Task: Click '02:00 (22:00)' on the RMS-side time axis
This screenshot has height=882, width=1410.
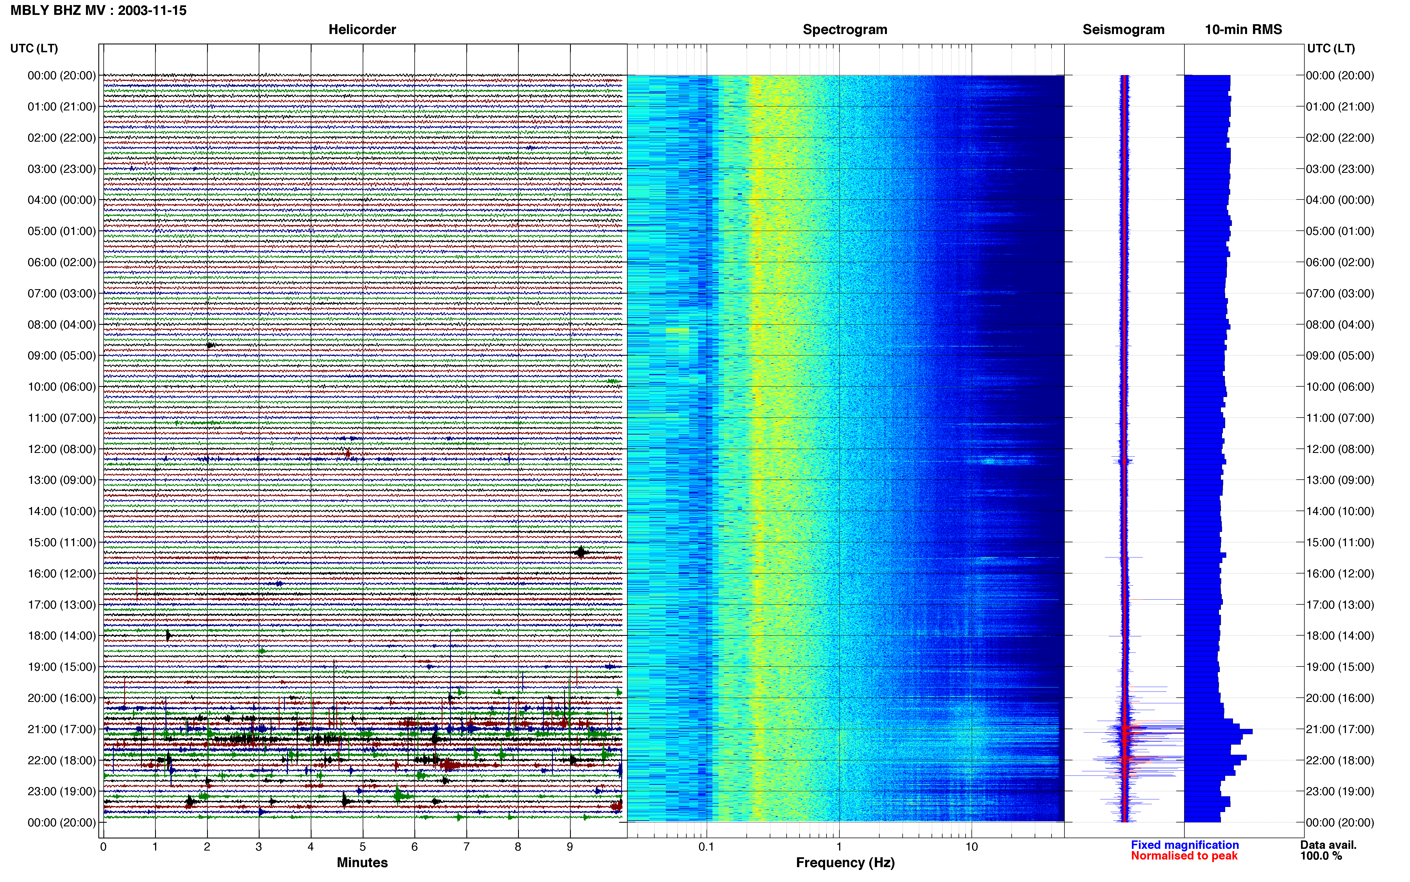Action: point(1339,138)
